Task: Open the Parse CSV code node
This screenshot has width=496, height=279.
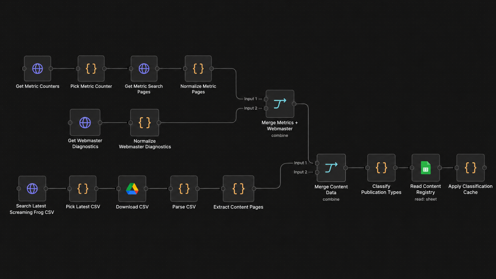Action: pyautogui.click(x=184, y=189)
